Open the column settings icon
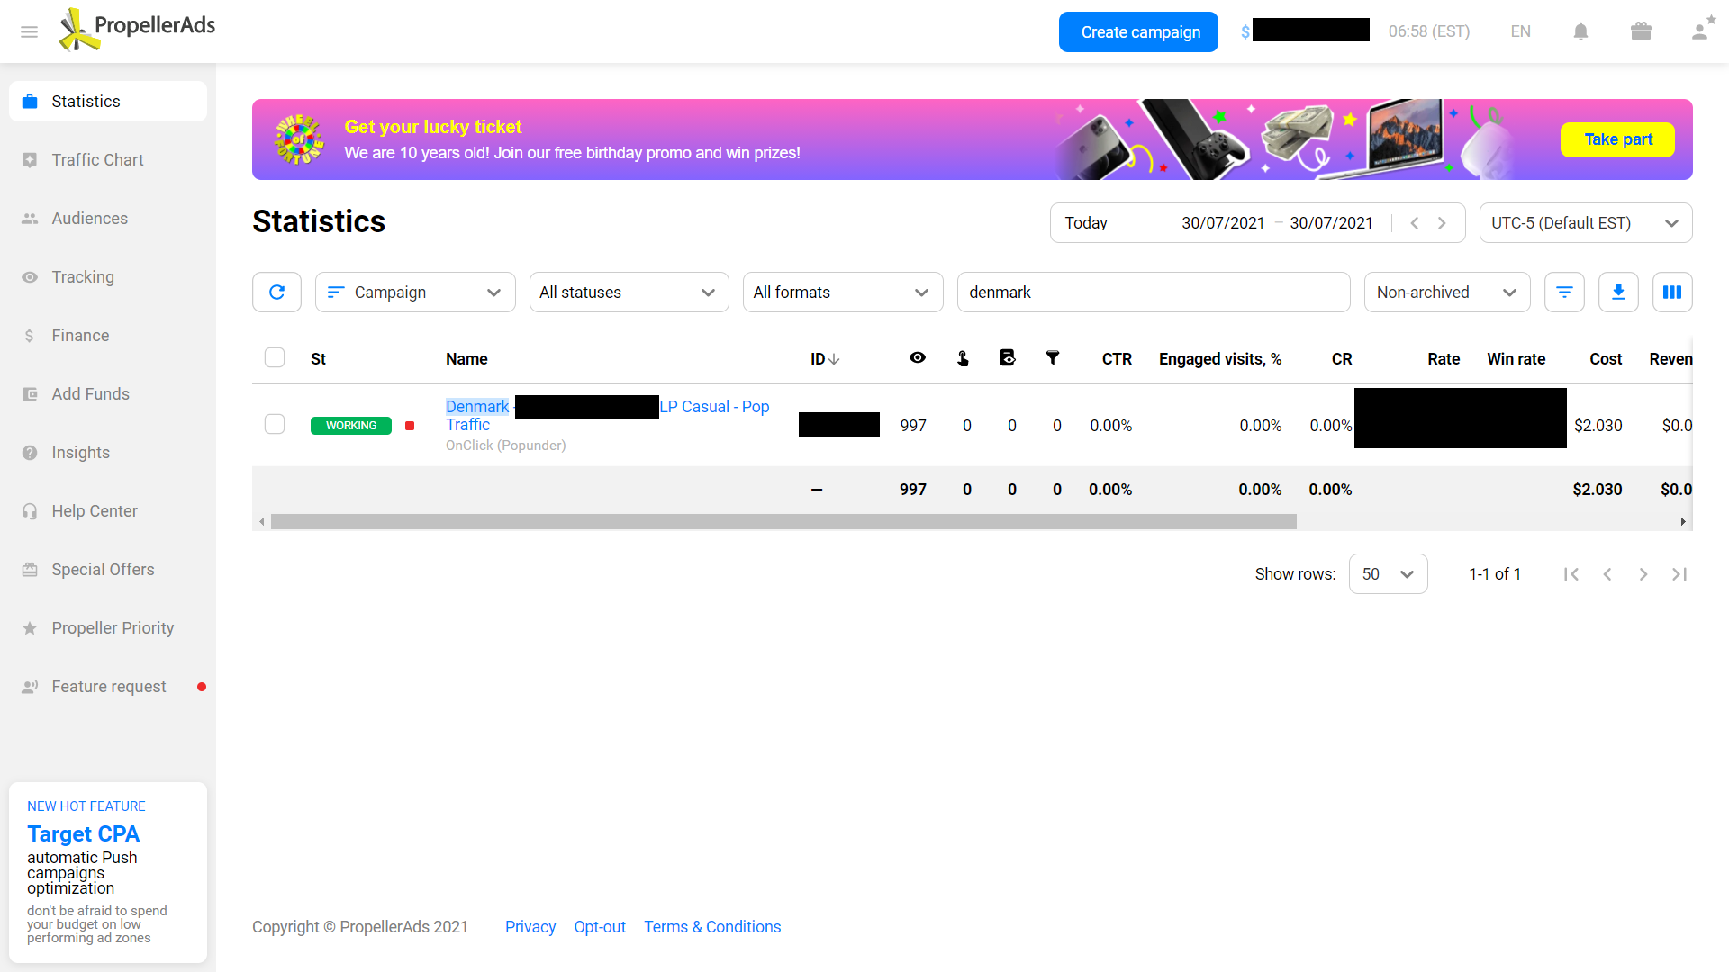1729x972 pixels. (x=1672, y=292)
